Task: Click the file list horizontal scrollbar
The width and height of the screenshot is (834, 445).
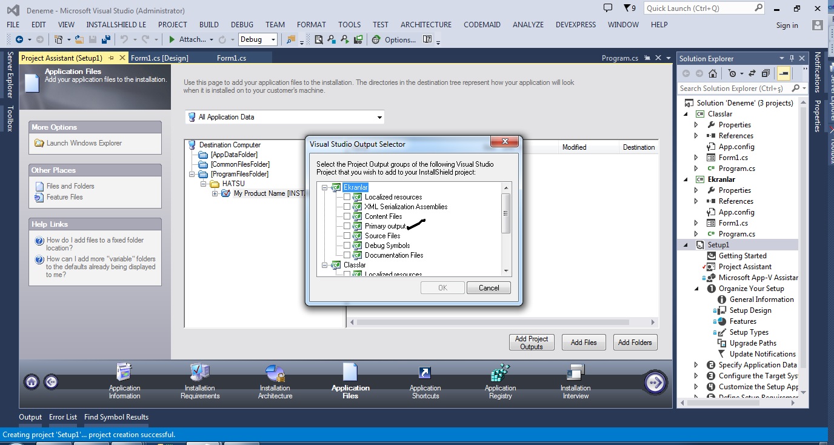Action: (x=502, y=322)
